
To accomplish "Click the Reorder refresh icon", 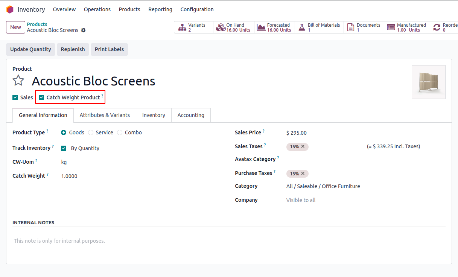I will [x=437, y=27].
